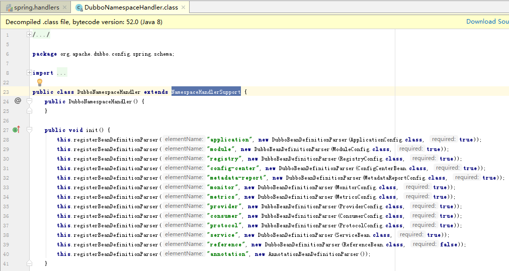Image resolution: width=509 pixels, height=271 pixels.
Task: Click ServiceBean.class on line 38
Action: pyautogui.click(x=363, y=235)
